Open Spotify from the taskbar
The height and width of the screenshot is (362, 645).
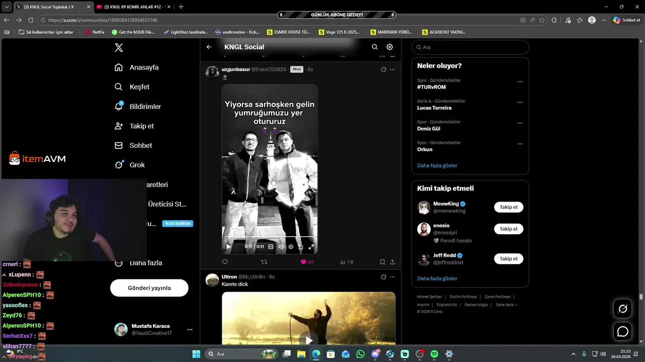434,354
